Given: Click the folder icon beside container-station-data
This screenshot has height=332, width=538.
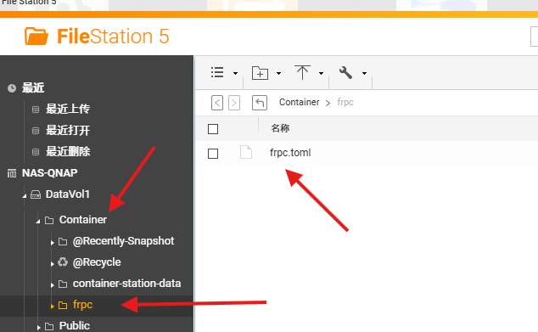Looking at the screenshot, I should click(63, 284).
